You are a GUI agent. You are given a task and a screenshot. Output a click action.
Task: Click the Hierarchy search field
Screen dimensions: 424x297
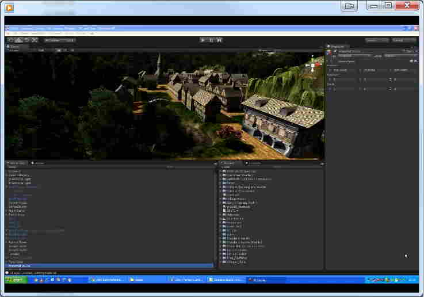coord(189,167)
